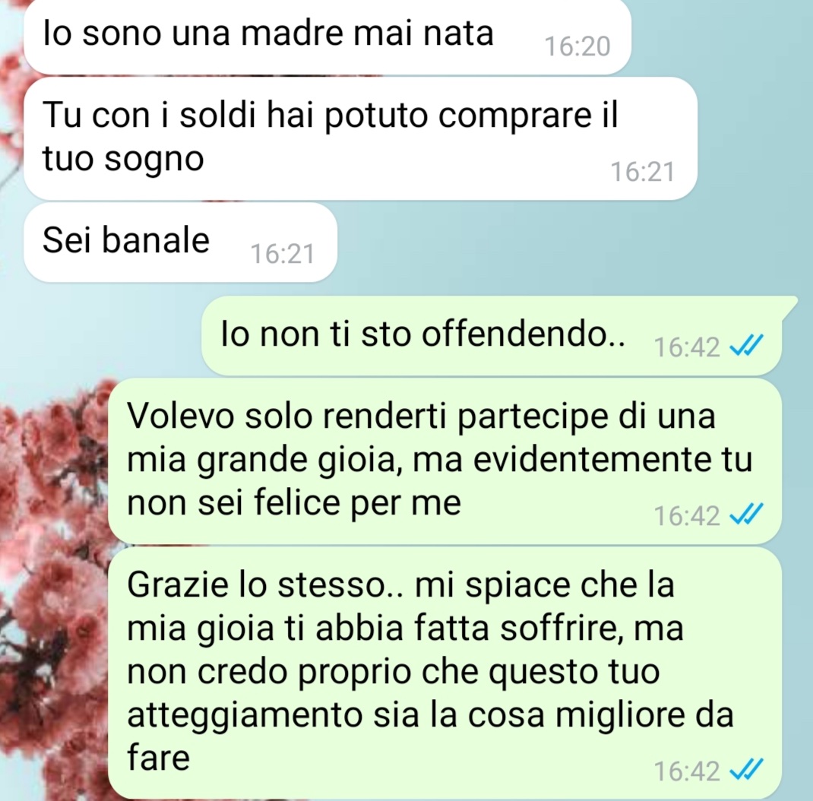Click read receipt ticks on 'Io non ti sto offendendo'

(746, 347)
